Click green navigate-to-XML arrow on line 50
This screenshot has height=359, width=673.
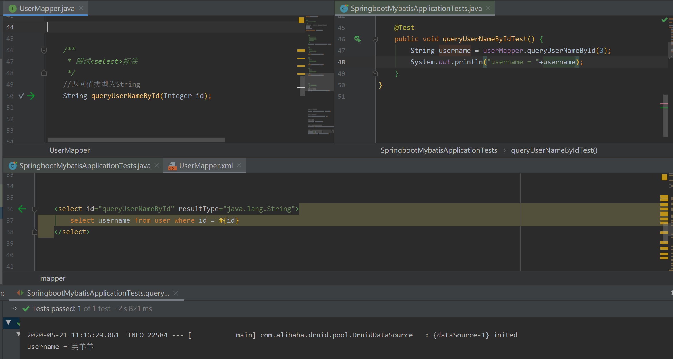tap(31, 96)
